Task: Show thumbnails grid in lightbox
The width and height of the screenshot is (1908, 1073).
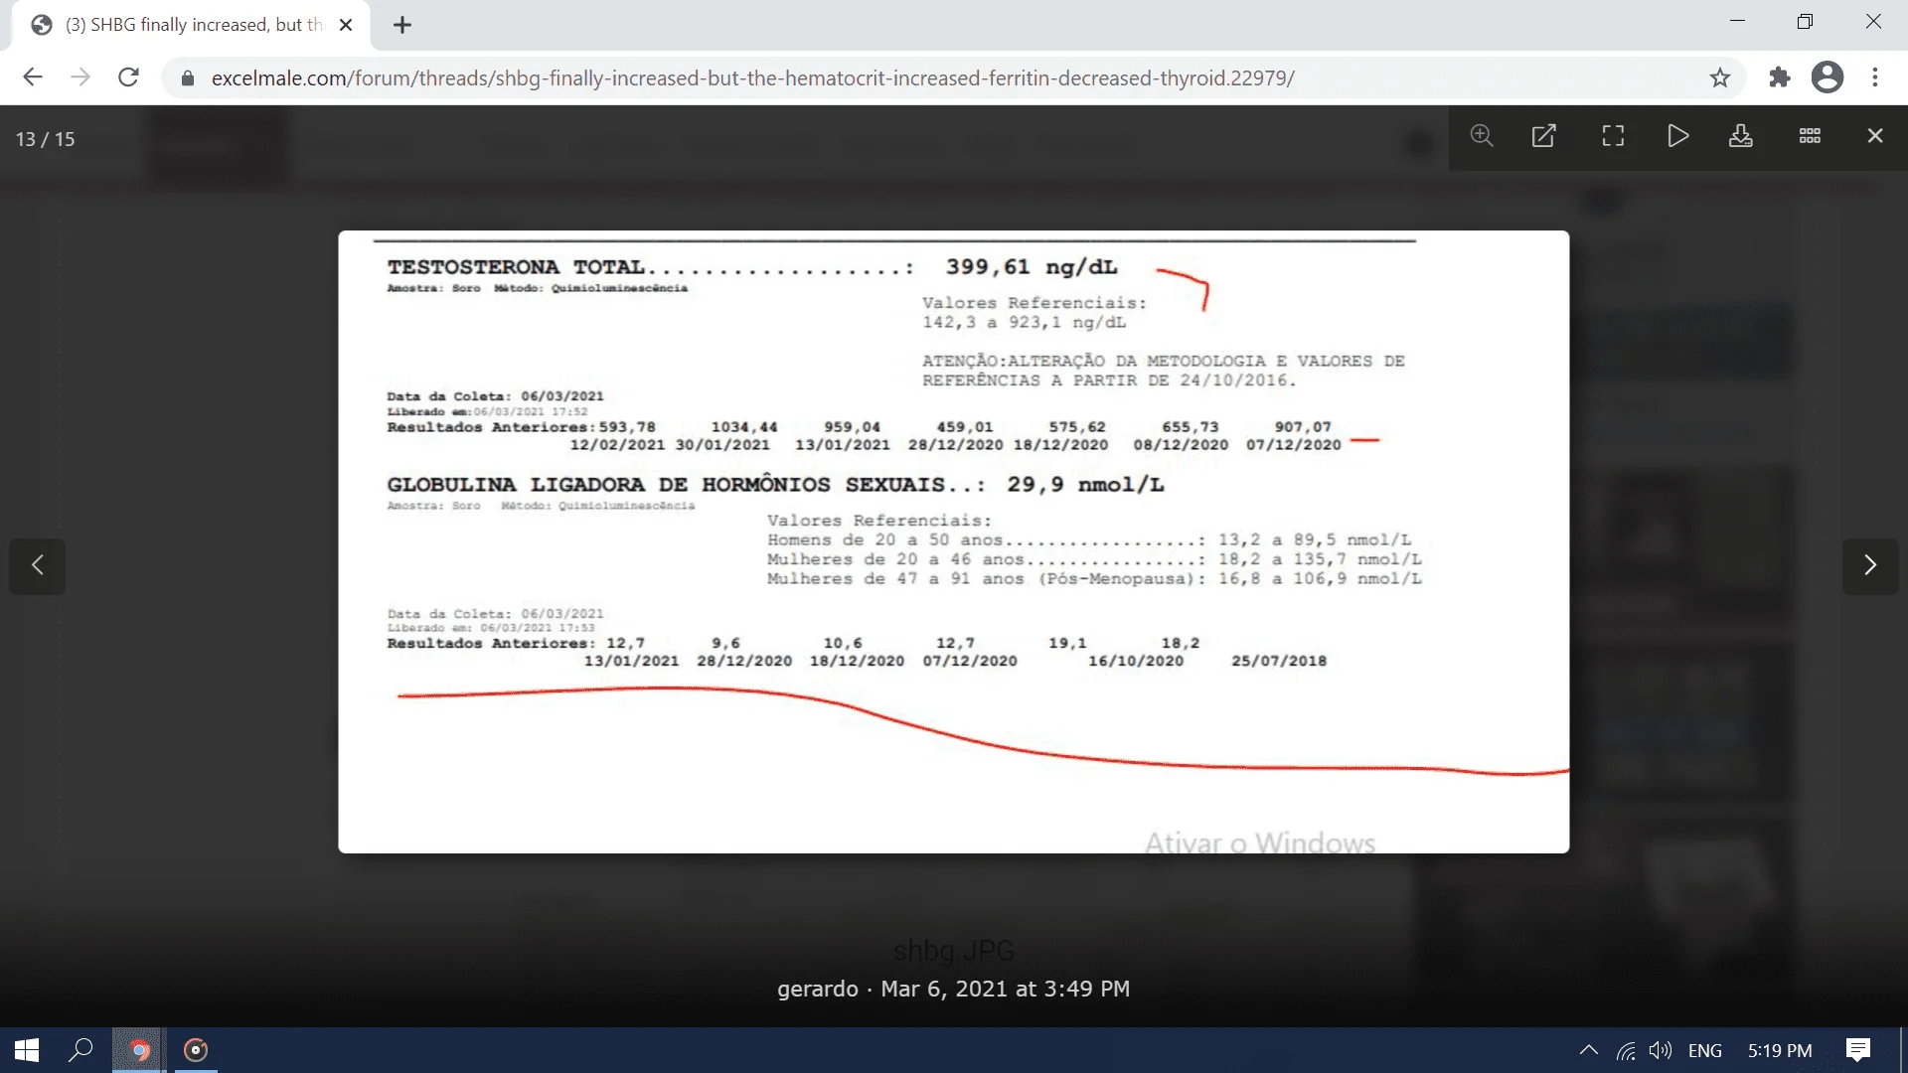Action: [x=1810, y=136]
